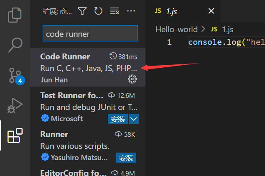Click Yasuhiro Matsu... verified badge icon
265x176 pixels.
(45, 157)
